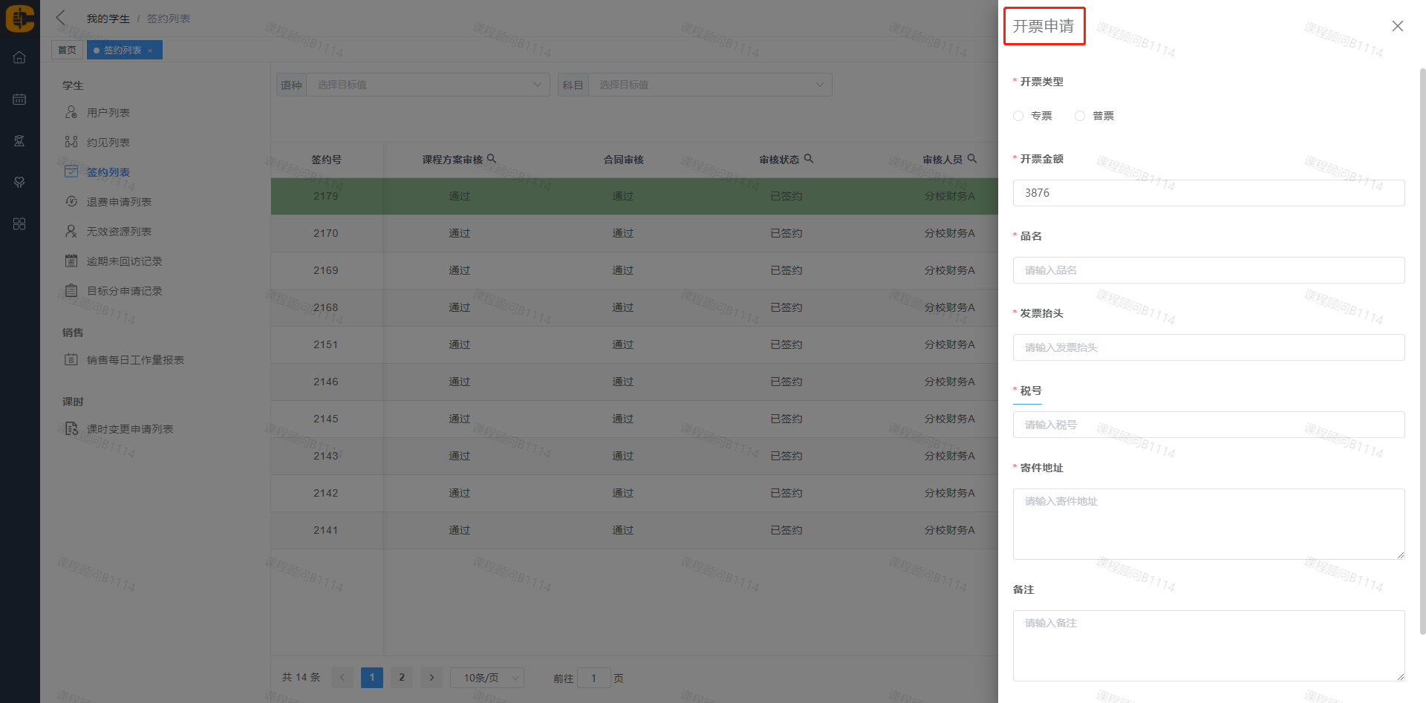Switch to the 首页 tab
The image size is (1426, 703).
click(67, 50)
